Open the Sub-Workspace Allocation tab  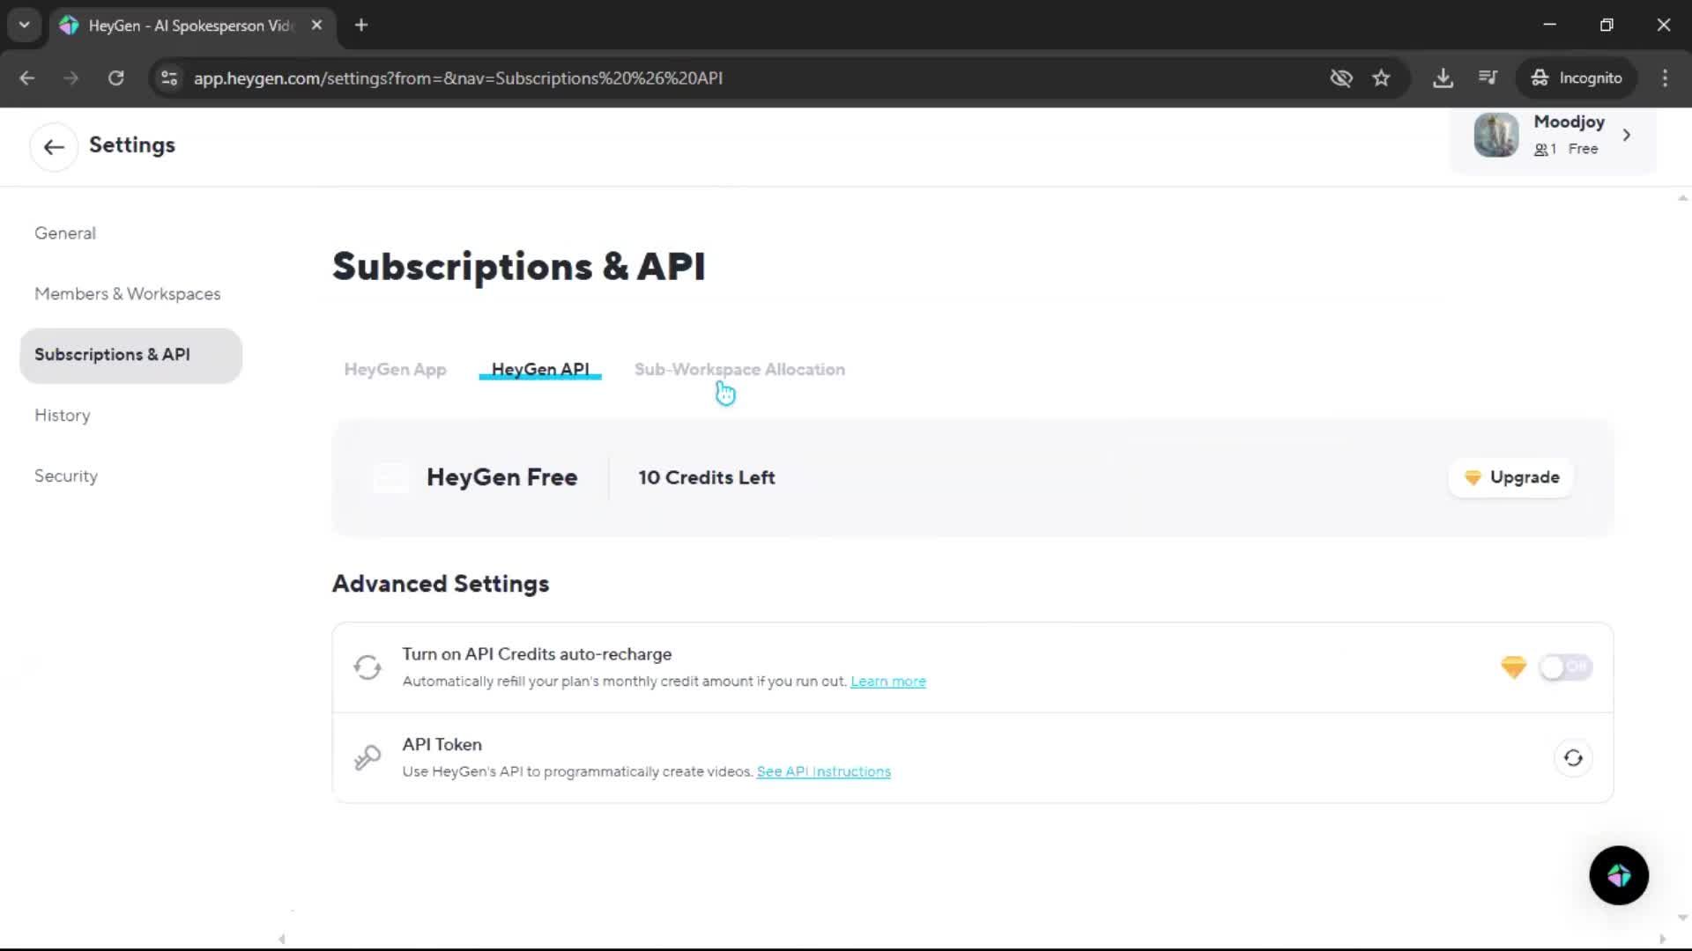click(x=739, y=369)
